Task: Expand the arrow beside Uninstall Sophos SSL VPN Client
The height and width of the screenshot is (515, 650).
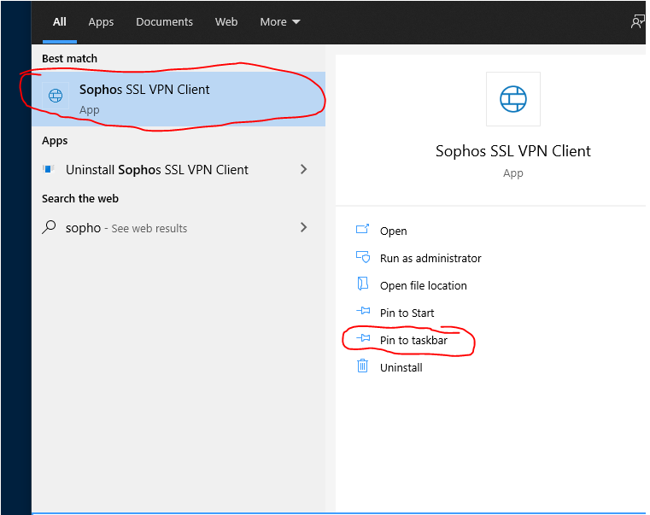Action: (x=303, y=169)
